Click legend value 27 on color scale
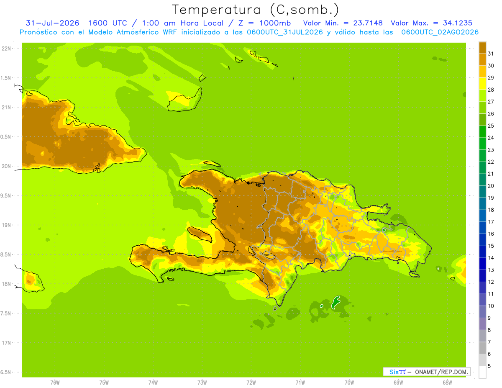Viewport: 502px width, 388px height. click(x=491, y=102)
